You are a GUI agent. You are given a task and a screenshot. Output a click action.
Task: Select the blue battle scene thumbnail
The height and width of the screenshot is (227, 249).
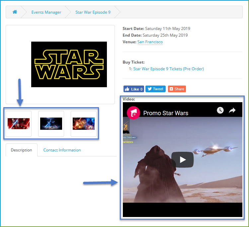coord(51,124)
